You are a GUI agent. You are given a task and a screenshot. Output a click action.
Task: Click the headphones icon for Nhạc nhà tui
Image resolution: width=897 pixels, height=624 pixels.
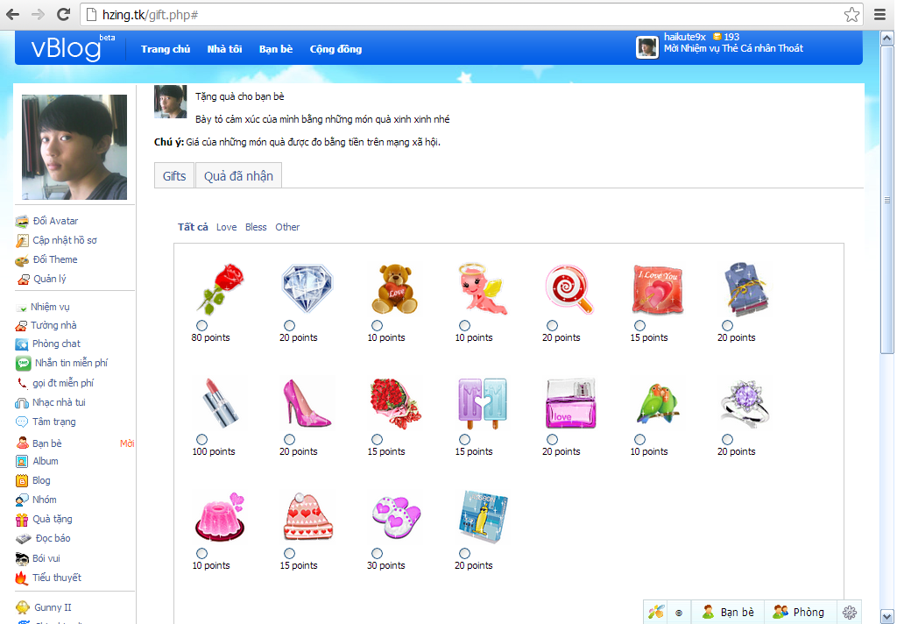(22, 403)
